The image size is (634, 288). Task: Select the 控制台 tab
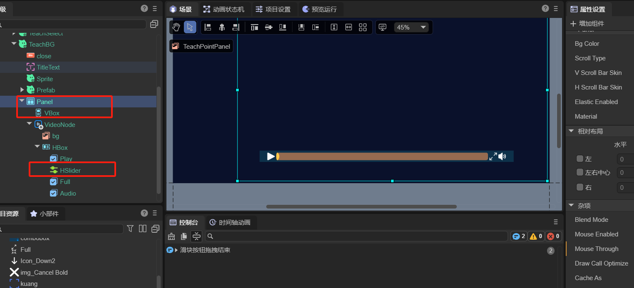(184, 223)
